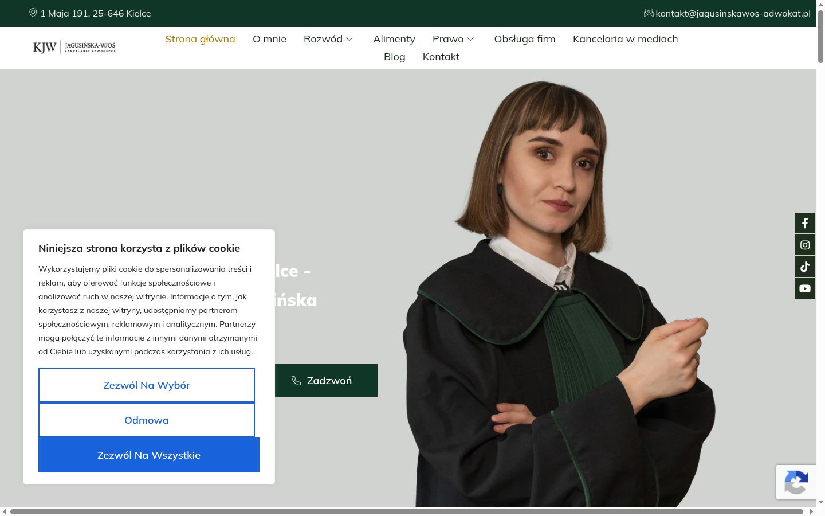Open the Alimenty menu item

[x=394, y=39]
